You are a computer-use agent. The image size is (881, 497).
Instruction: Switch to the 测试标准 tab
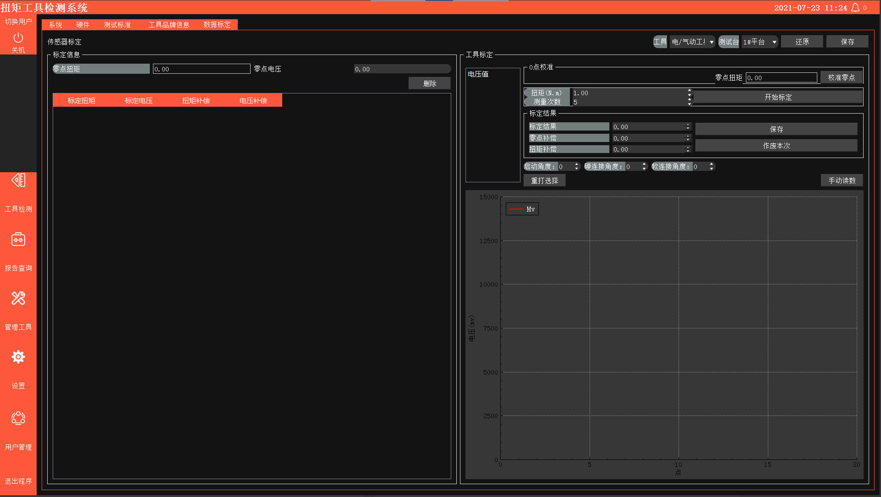[x=117, y=25]
